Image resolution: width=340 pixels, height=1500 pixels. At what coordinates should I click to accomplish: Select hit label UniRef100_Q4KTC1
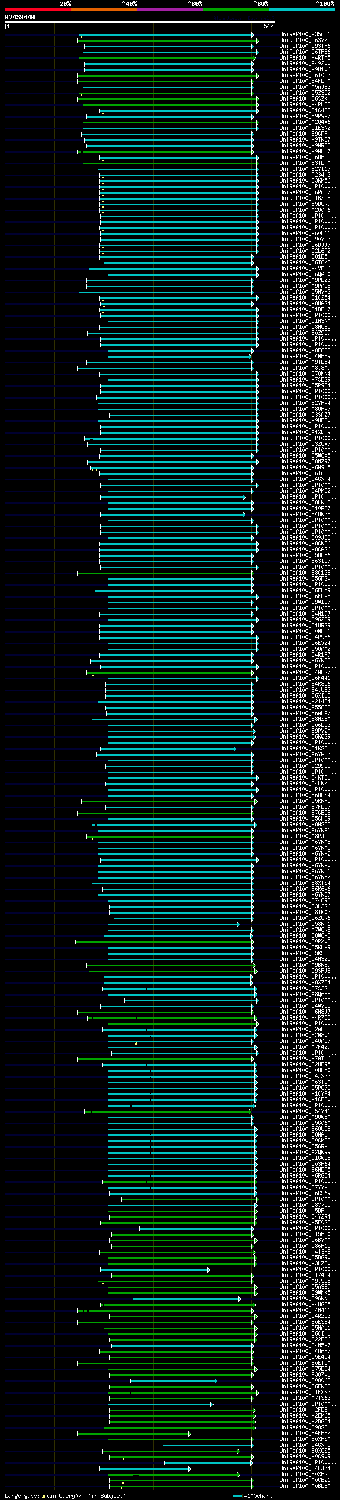[305, 778]
